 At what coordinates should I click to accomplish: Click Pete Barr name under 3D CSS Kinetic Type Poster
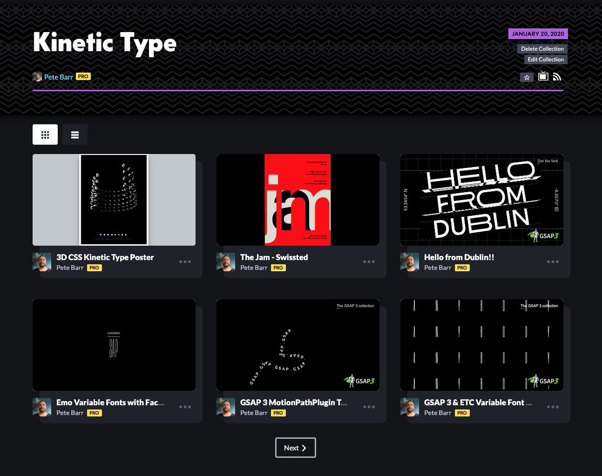coord(70,268)
